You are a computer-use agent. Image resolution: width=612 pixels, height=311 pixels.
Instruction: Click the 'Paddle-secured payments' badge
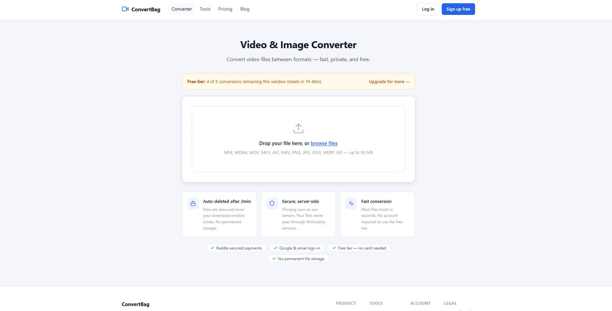pyautogui.click(x=236, y=248)
